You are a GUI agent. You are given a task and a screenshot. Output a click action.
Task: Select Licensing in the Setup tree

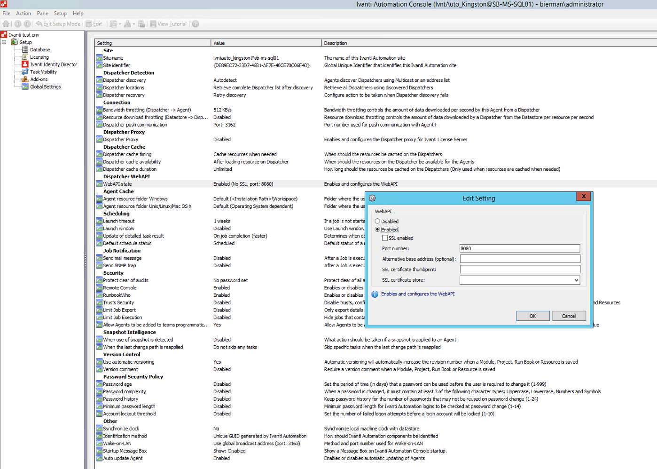tap(39, 57)
